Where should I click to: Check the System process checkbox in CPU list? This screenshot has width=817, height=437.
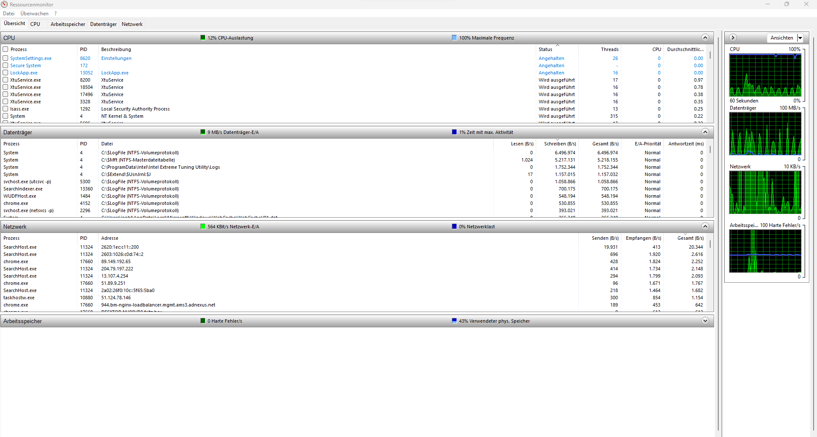coord(6,116)
